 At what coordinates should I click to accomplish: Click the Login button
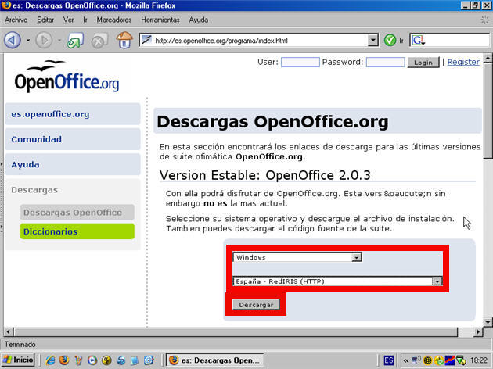[x=423, y=62]
